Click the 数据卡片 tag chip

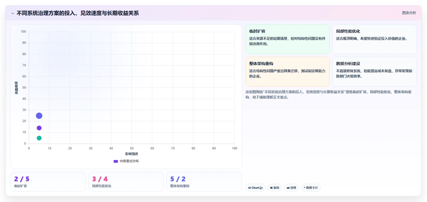pyautogui.click(x=311, y=188)
